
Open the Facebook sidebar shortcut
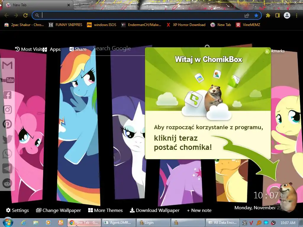pos(7,95)
